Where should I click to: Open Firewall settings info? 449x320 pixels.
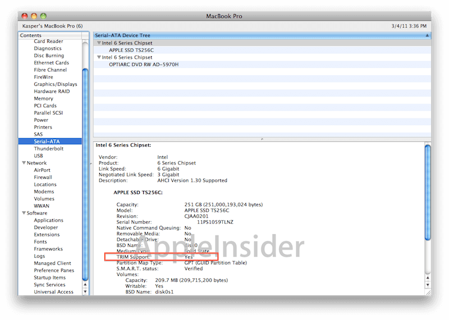pos(43,177)
